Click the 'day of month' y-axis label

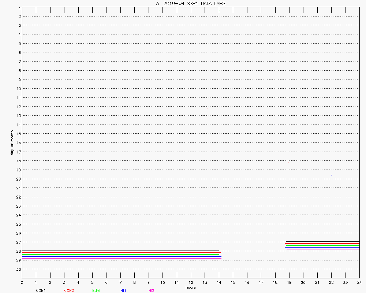tap(12, 142)
